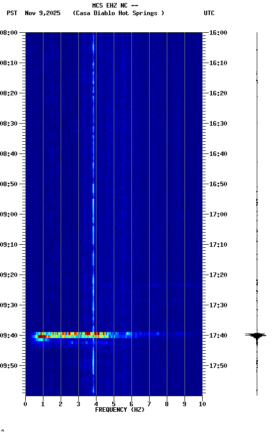Click the station title 'MCS EHZ NC --'

click(115, 6)
